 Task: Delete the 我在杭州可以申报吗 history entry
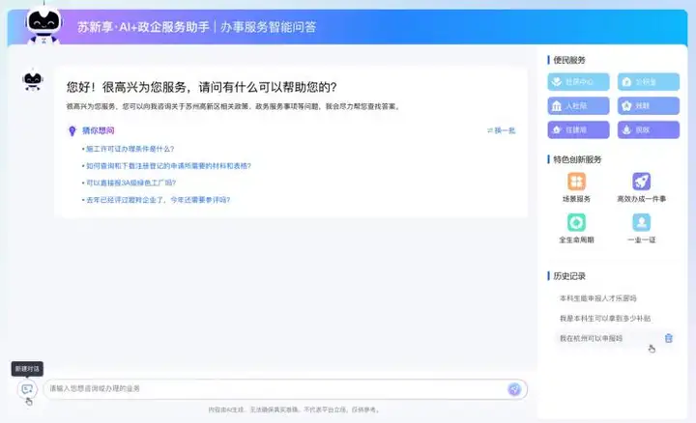point(668,338)
